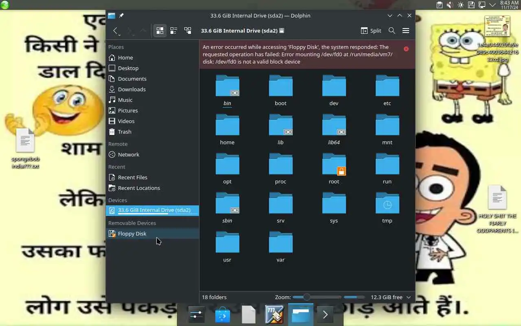Open MX tools icon in dock
The width and height of the screenshot is (521, 326).
point(274,315)
